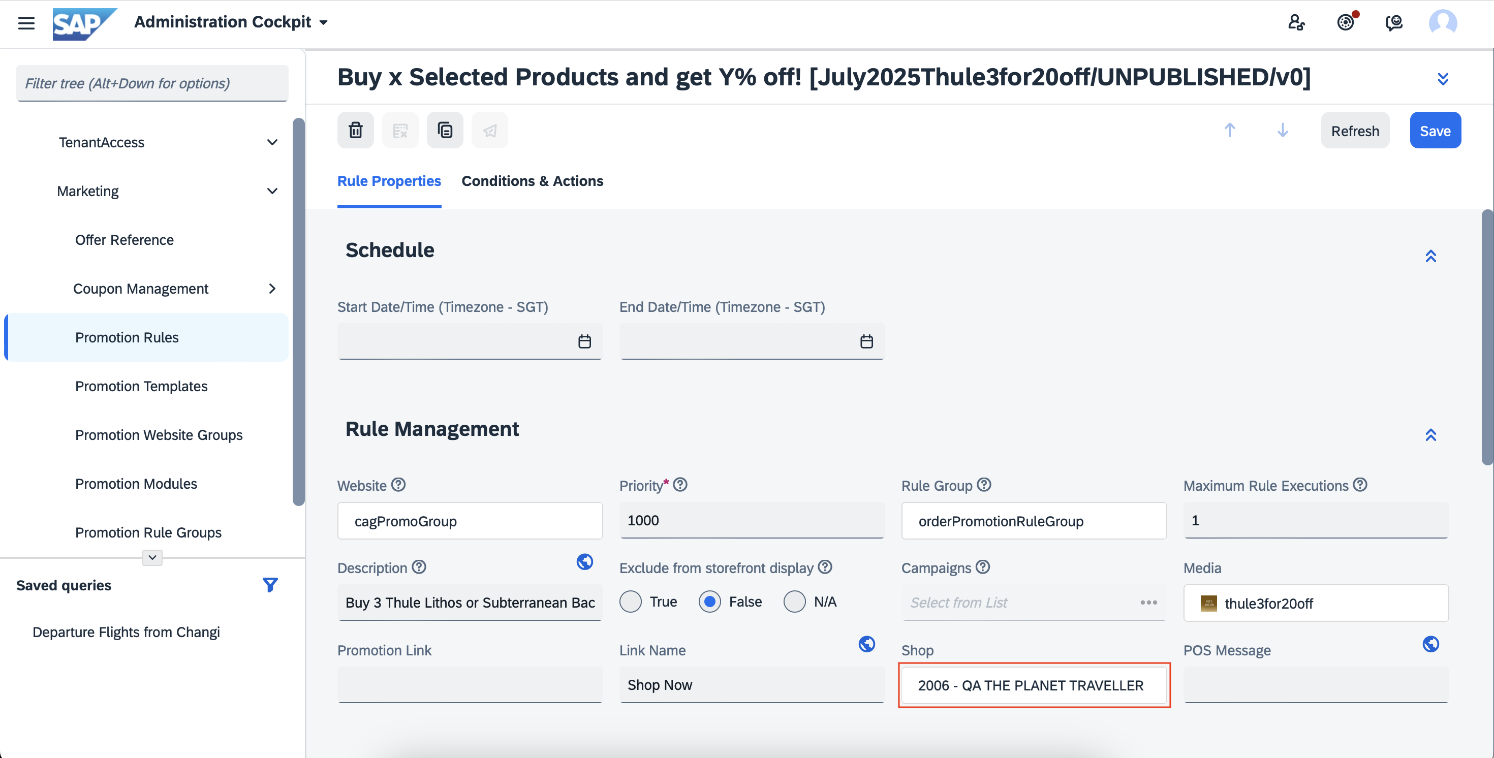Viewport: 1494px width, 758px height.
Task: Click the Promotion Link input field
Action: [470, 685]
